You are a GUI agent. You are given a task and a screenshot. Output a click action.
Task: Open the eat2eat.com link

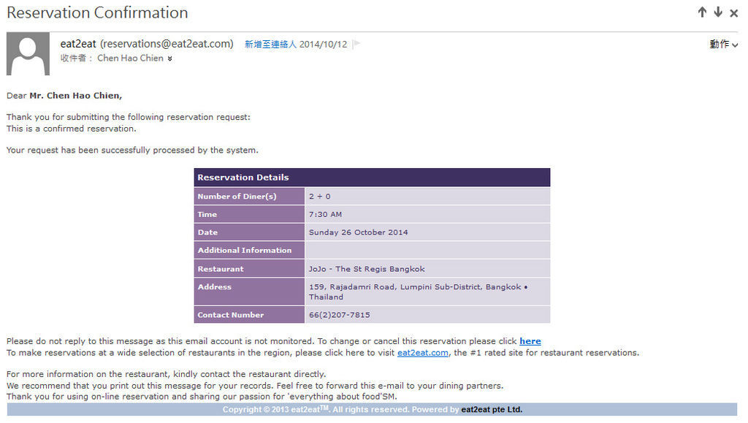point(423,352)
